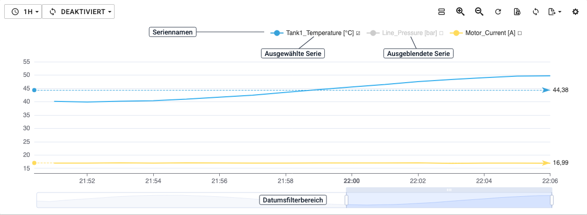Click the 22:06 x-axis label

pyautogui.click(x=550, y=180)
